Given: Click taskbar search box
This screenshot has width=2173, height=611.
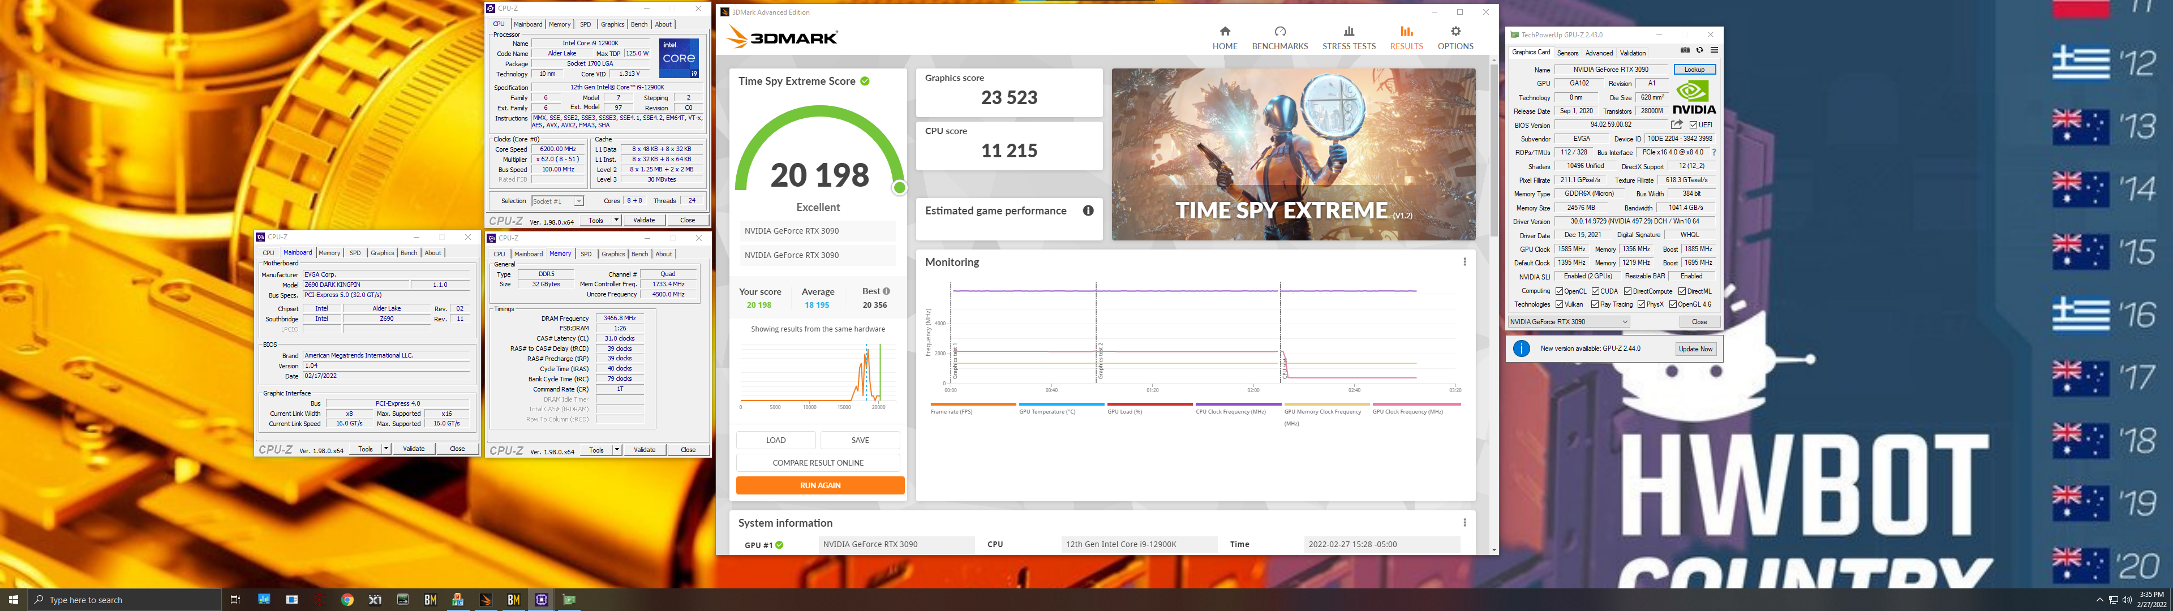Looking at the screenshot, I should 124,600.
